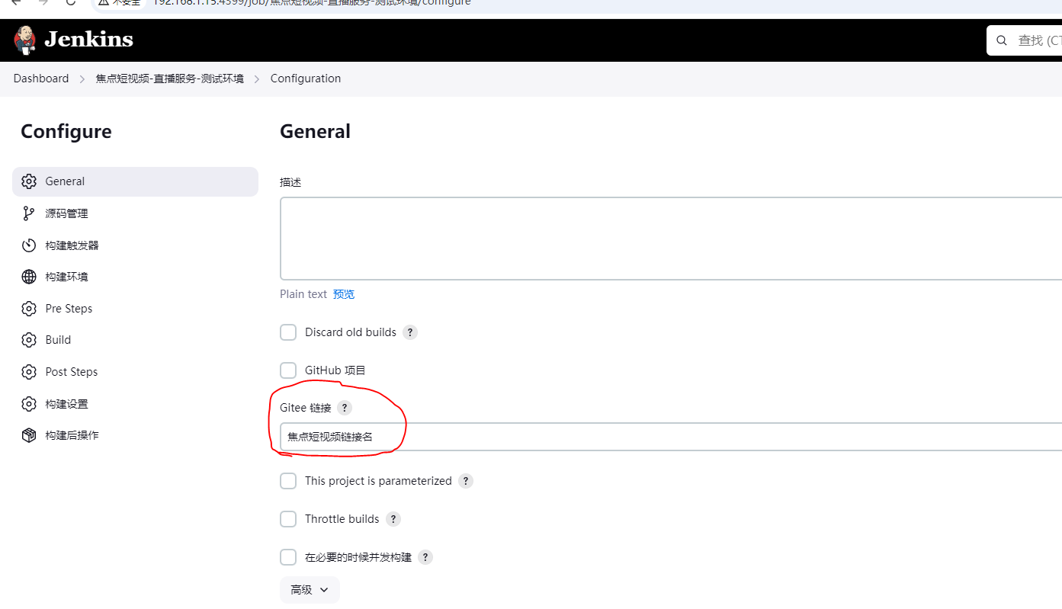Click the Jenkins butler logo icon
The width and height of the screenshot is (1062, 609).
click(x=25, y=40)
